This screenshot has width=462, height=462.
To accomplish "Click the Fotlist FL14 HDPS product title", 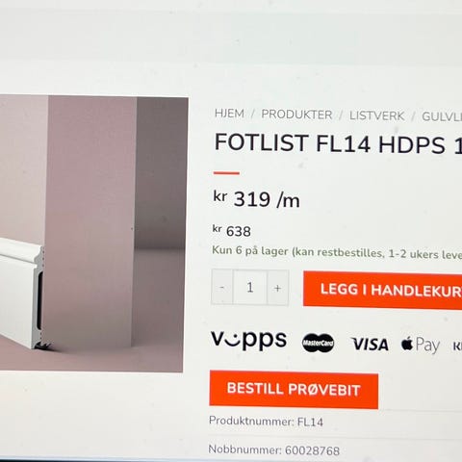I will [x=338, y=143].
